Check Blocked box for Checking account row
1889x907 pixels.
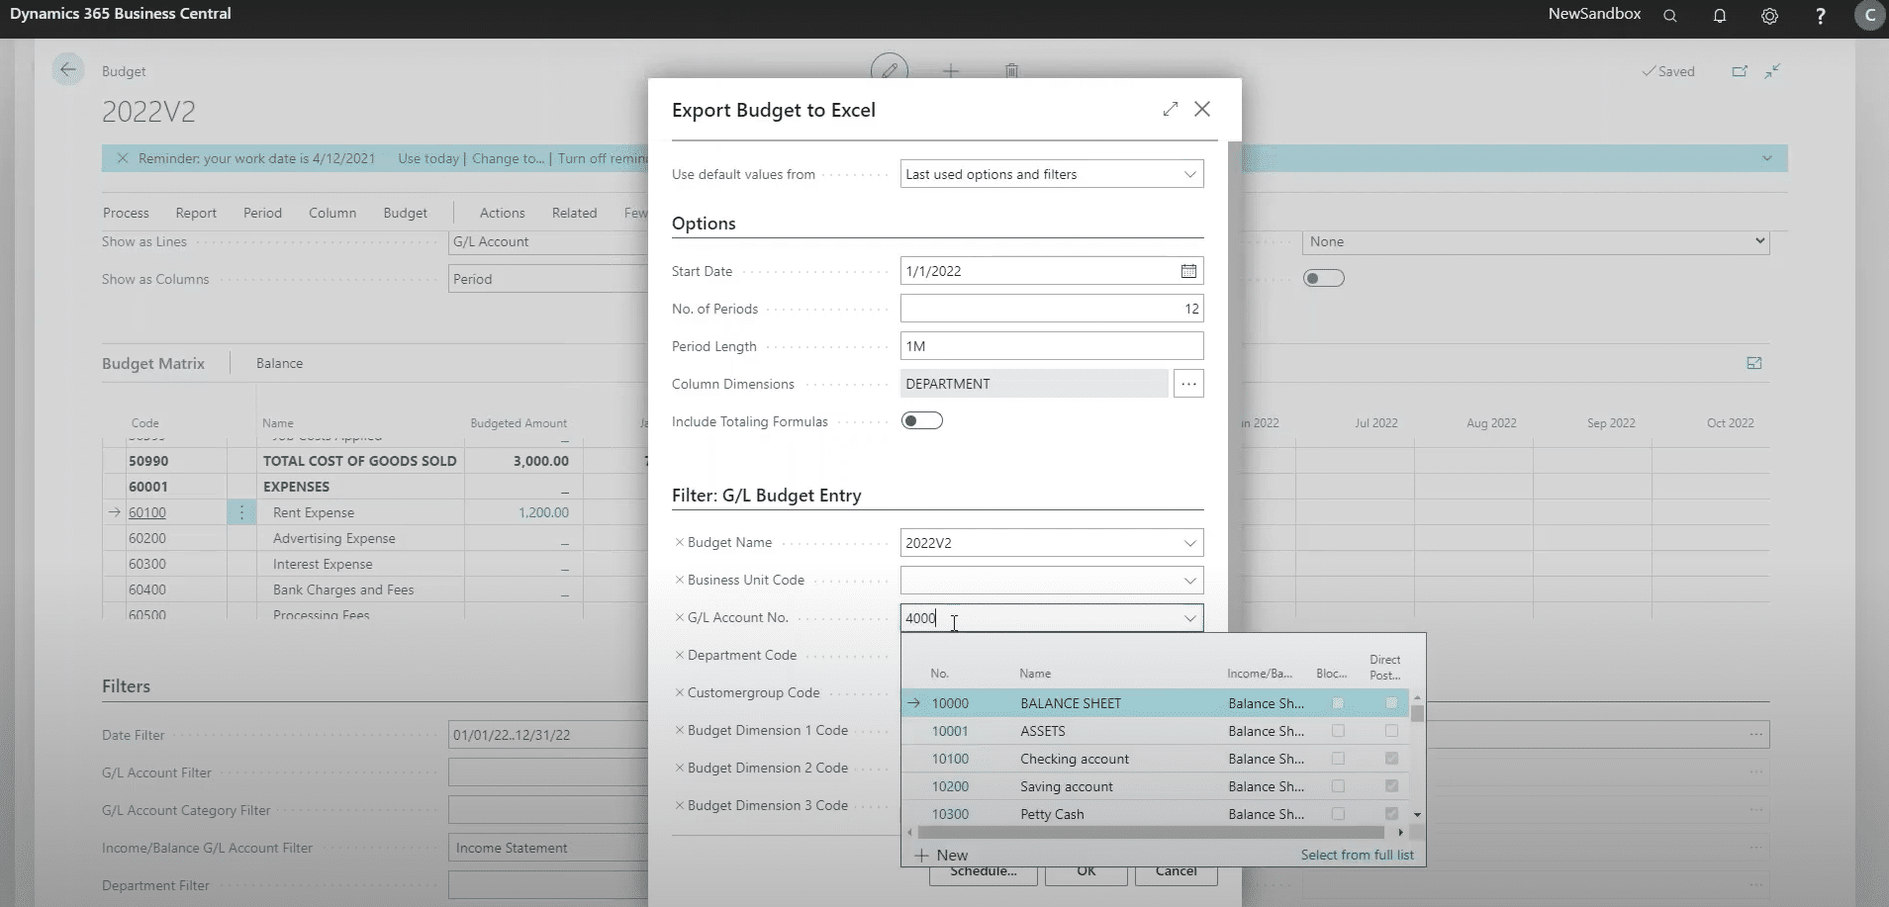click(x=1338, y=759)
